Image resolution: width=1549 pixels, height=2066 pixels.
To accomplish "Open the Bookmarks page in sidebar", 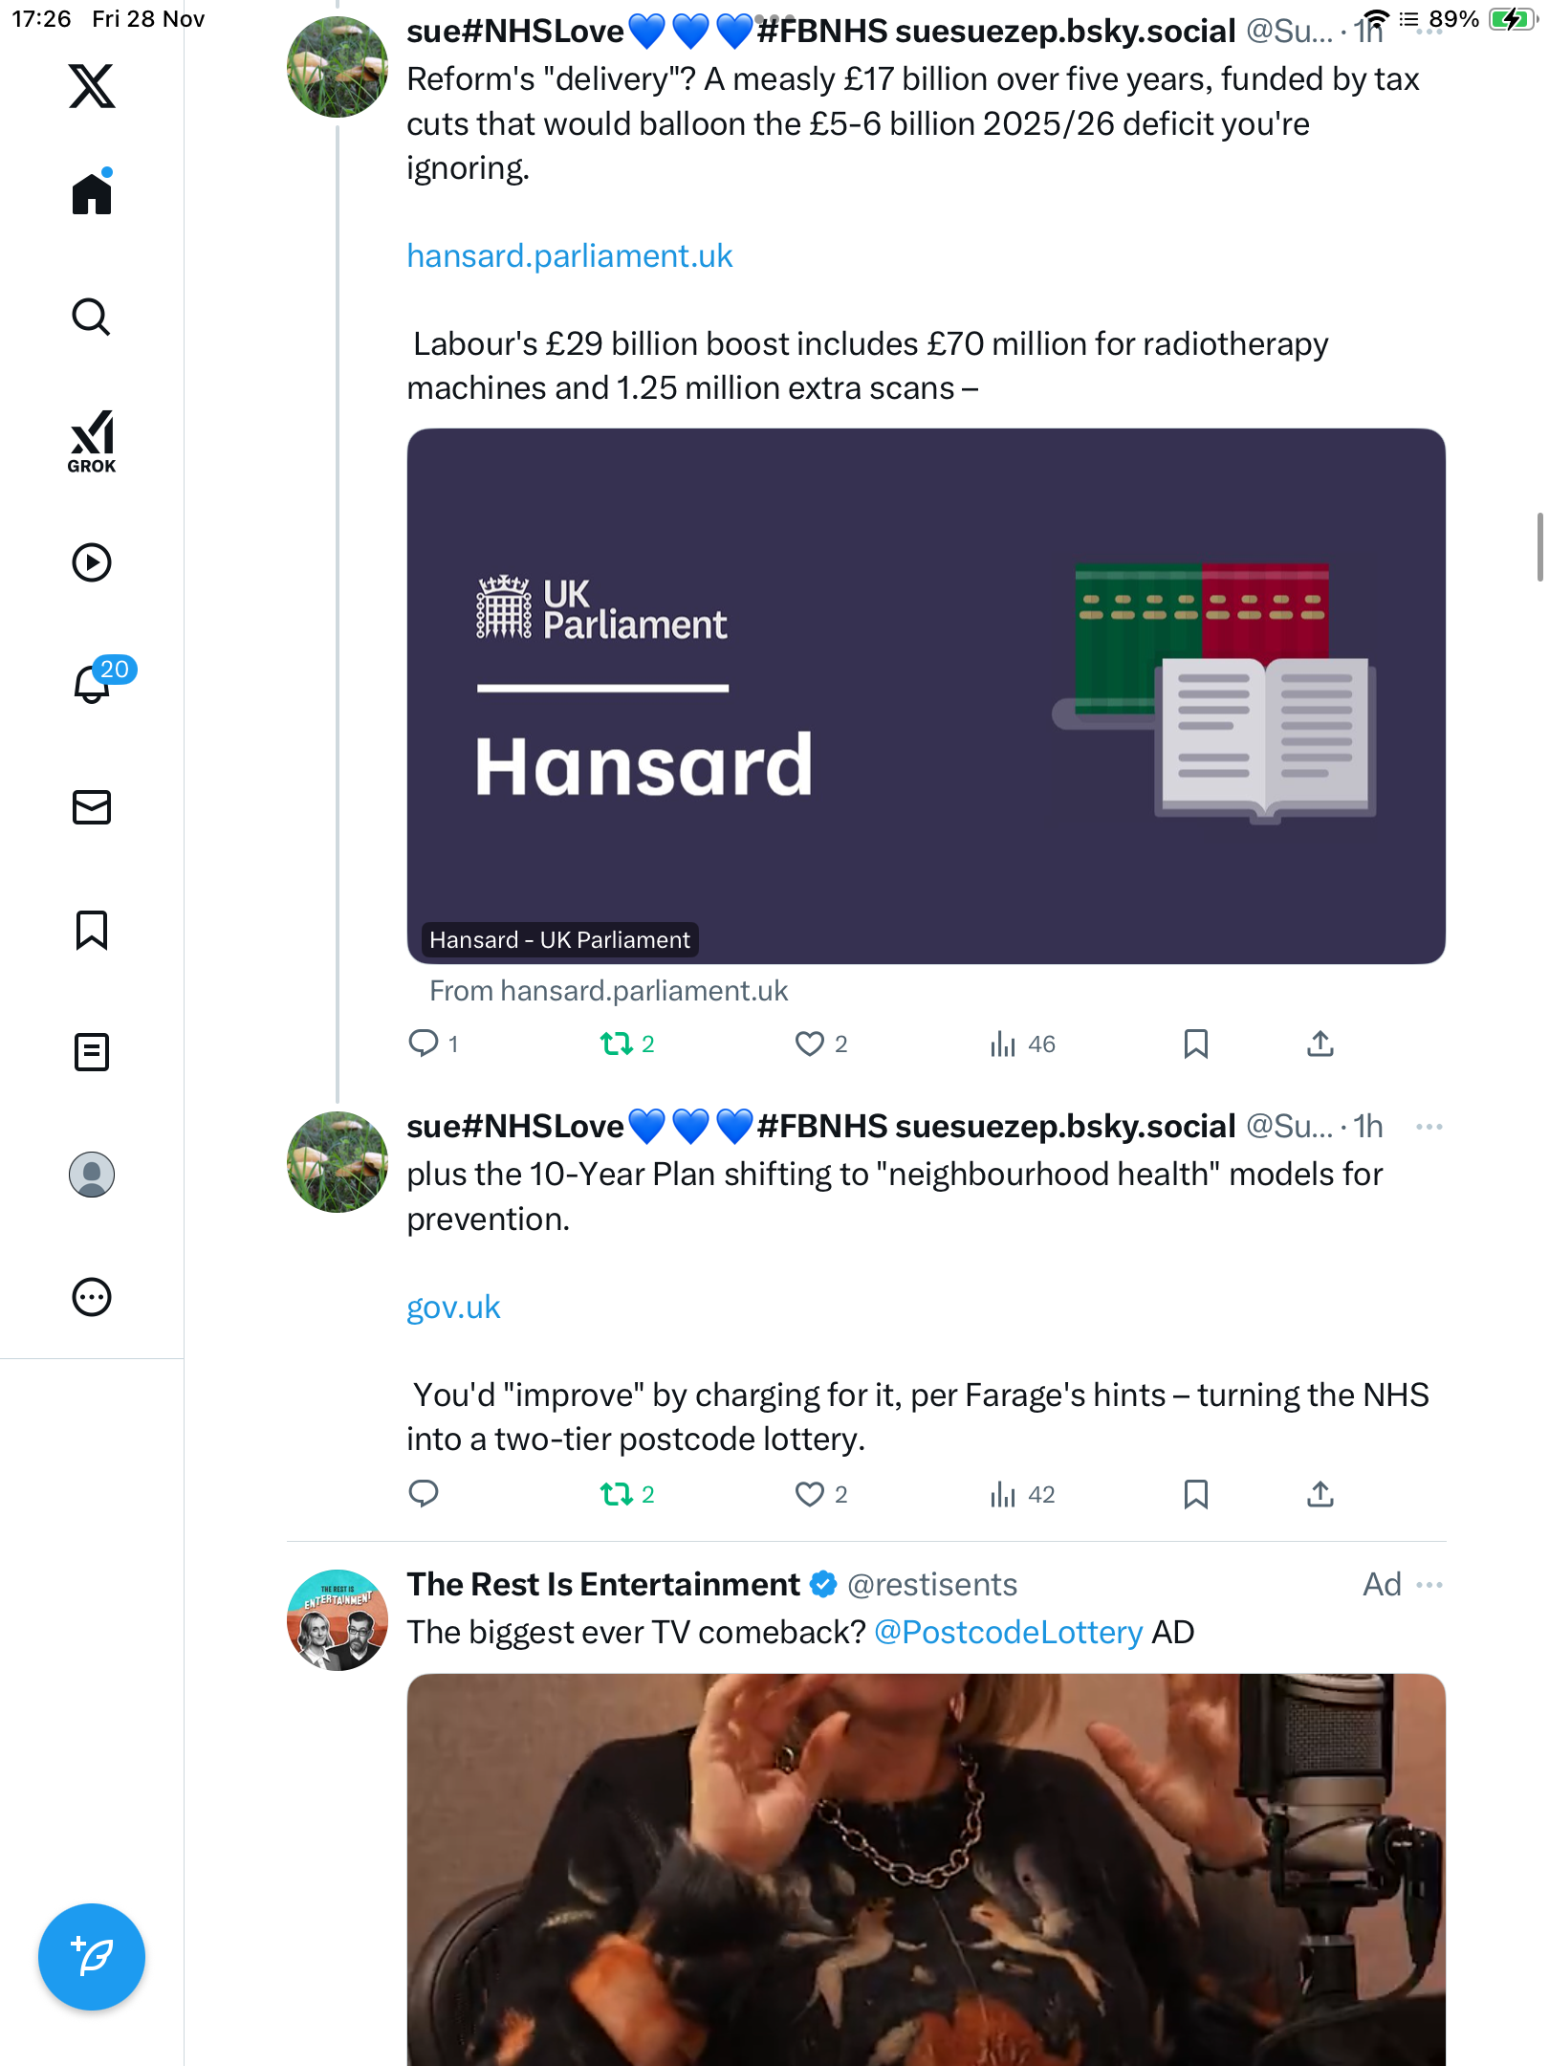I will point(92,930).
